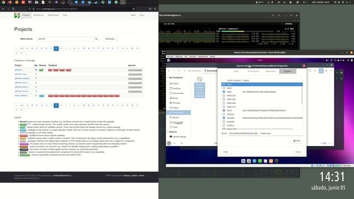The height and width of the screenshot is (199, 354).
Task: Click the Budgie menu icon in guest panel
Action: click(x=168, y=60)
